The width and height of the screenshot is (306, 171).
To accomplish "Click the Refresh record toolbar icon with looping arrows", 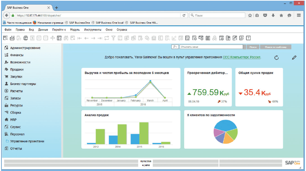I will point(107,38).
